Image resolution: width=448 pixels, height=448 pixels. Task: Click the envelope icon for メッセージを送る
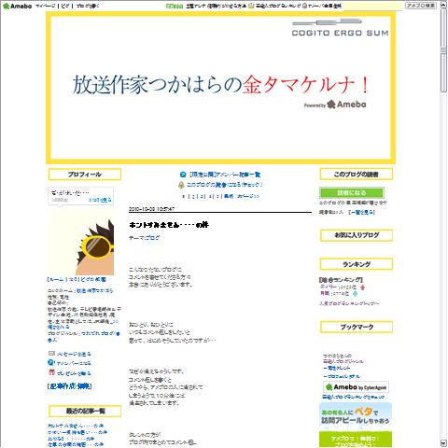(51, 354)
